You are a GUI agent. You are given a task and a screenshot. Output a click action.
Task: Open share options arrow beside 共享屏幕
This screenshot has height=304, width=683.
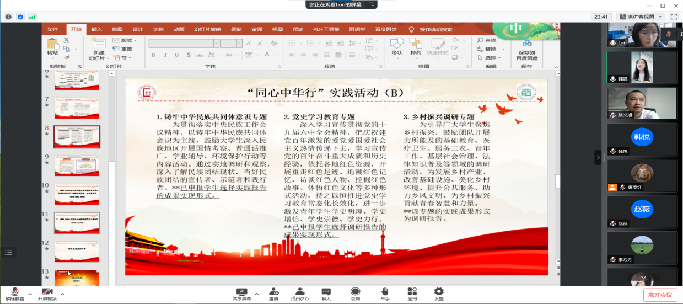[x=256, y=294]
